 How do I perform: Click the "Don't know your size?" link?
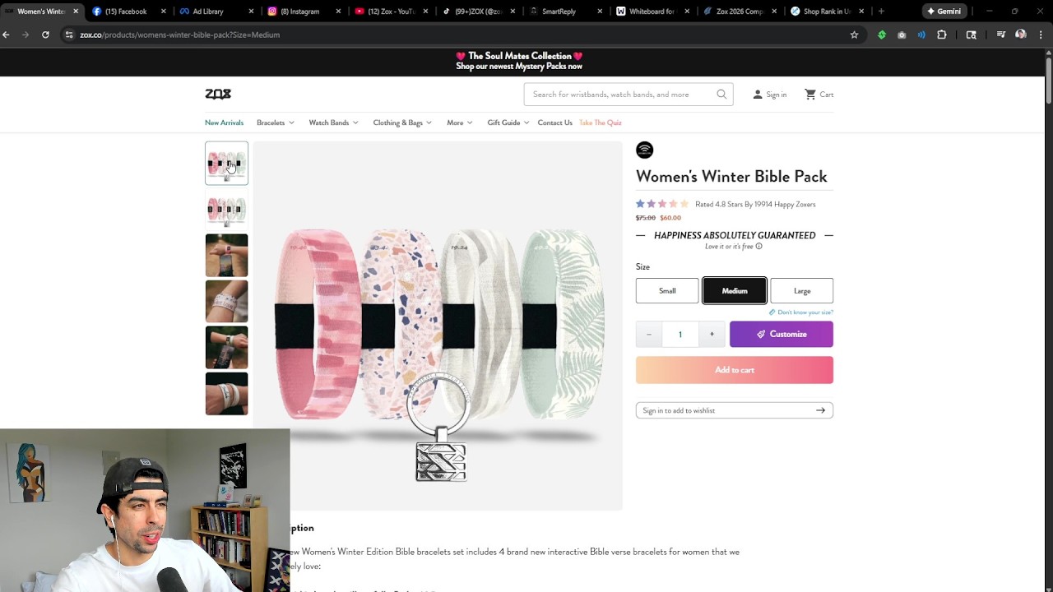[801, 312]
